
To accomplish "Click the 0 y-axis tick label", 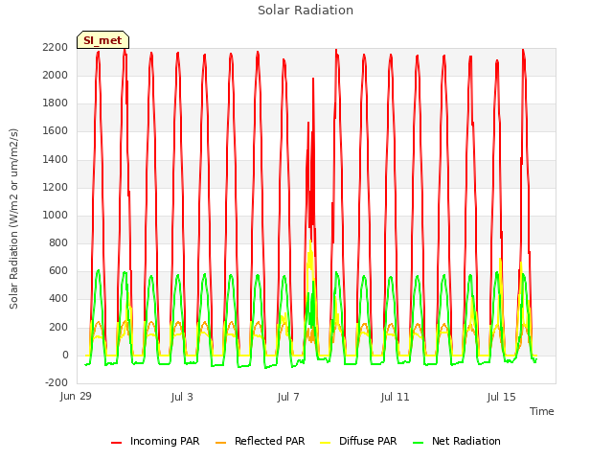I will (x=65, y=355).
